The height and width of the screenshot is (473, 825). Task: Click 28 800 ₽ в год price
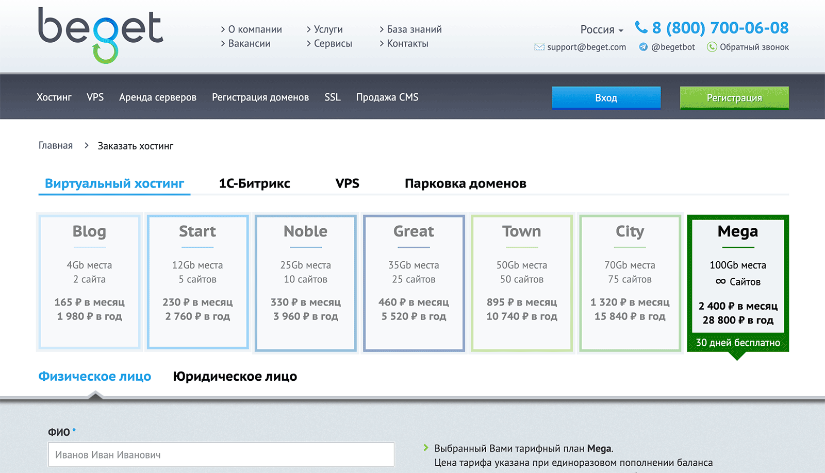pyautogui.click(x=738, y=320)
